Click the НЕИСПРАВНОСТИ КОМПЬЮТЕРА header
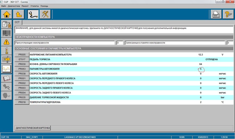 tap(124, 37)
